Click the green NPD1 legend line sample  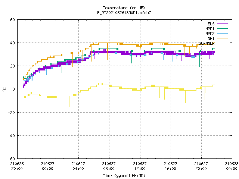[222, 29]
